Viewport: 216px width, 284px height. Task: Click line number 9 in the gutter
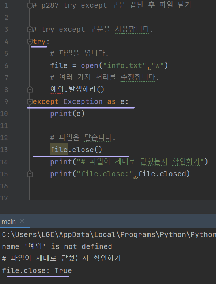6,101
